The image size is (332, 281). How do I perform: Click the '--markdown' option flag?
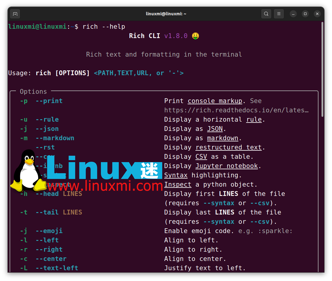click(x=55, y=138)
